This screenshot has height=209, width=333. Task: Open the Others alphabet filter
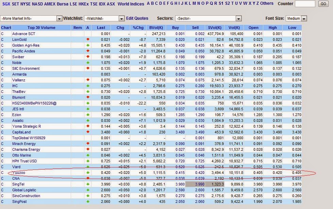267,3
